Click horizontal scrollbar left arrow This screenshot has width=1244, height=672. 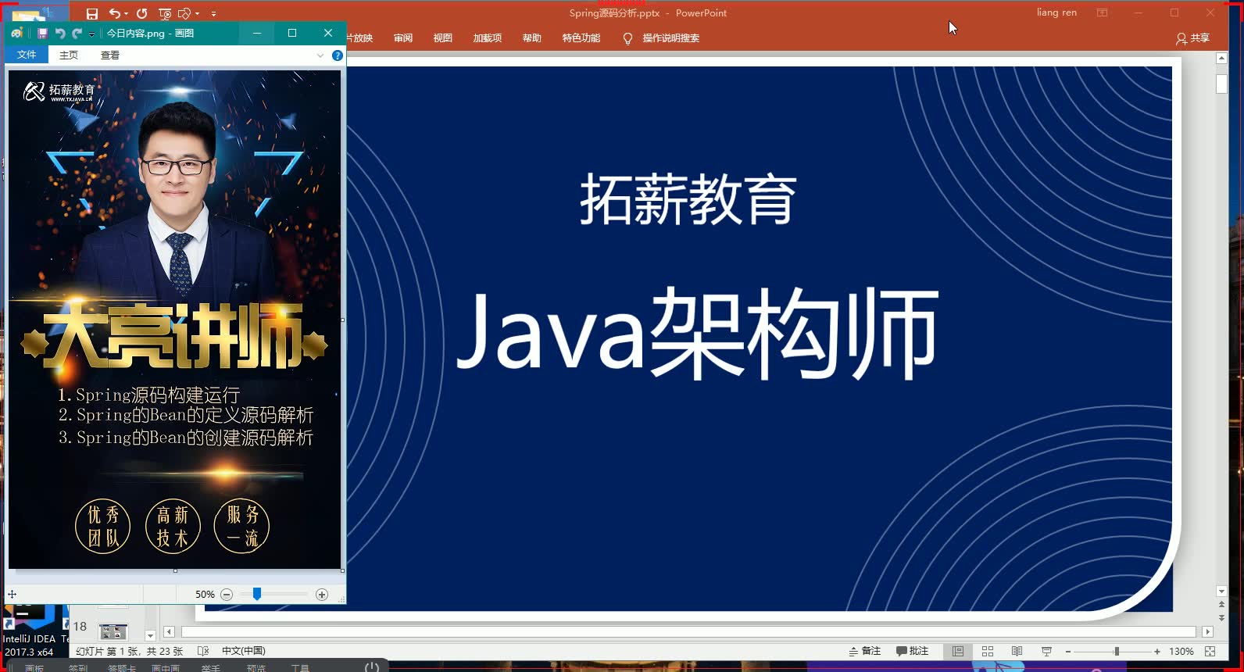tap(169, 631)
